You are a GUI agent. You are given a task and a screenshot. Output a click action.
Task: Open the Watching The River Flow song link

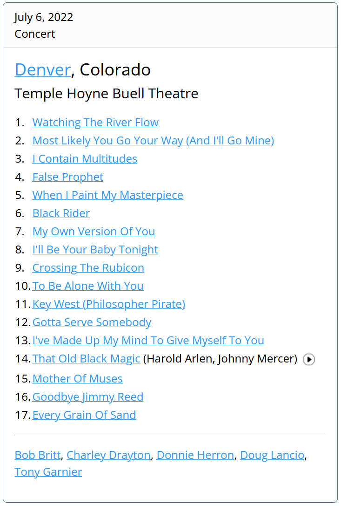[x=95, y=123]
